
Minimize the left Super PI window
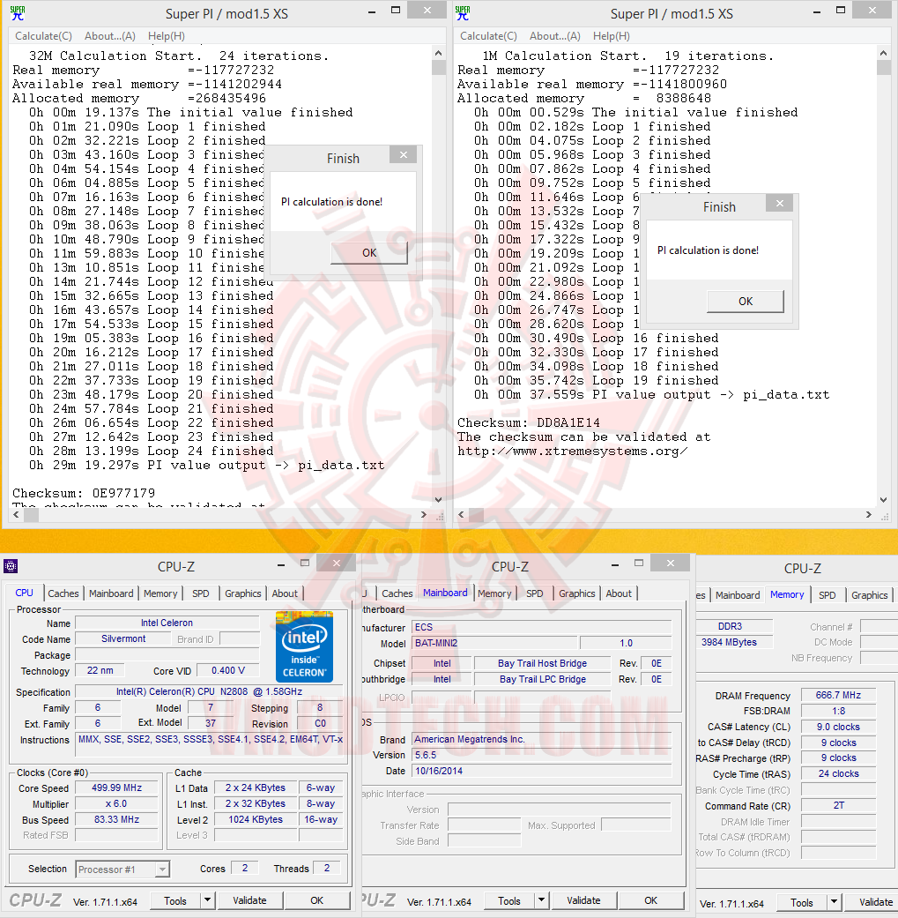(x=372, y=11)
